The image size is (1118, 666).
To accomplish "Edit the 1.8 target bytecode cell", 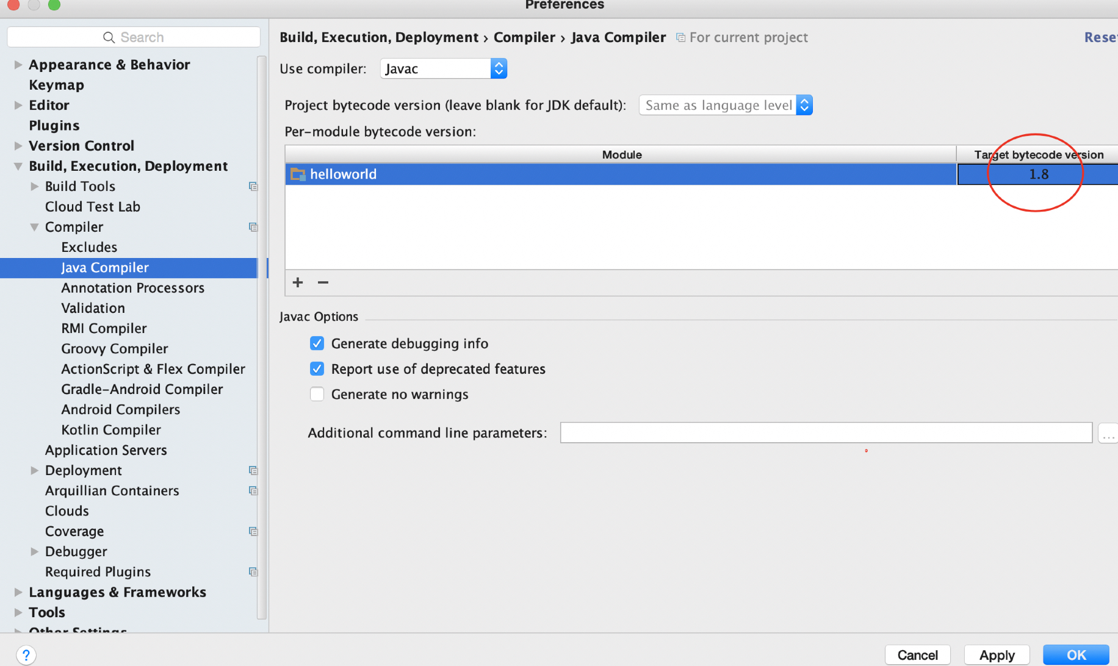I will (1038, 174).
